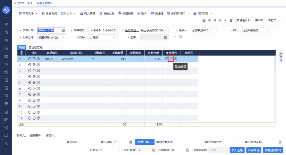Open the 币种 人民币 dropdown
286x155 pixels.
[x=103, y=37]
